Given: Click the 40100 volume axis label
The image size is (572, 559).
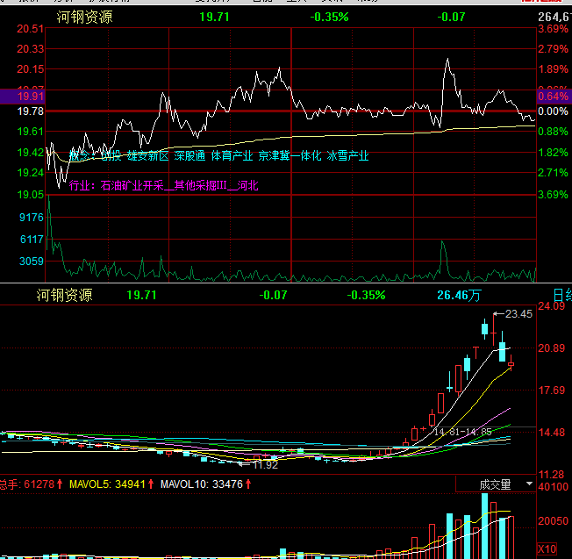Looking at the screenshot, I should tap(553, 487).
